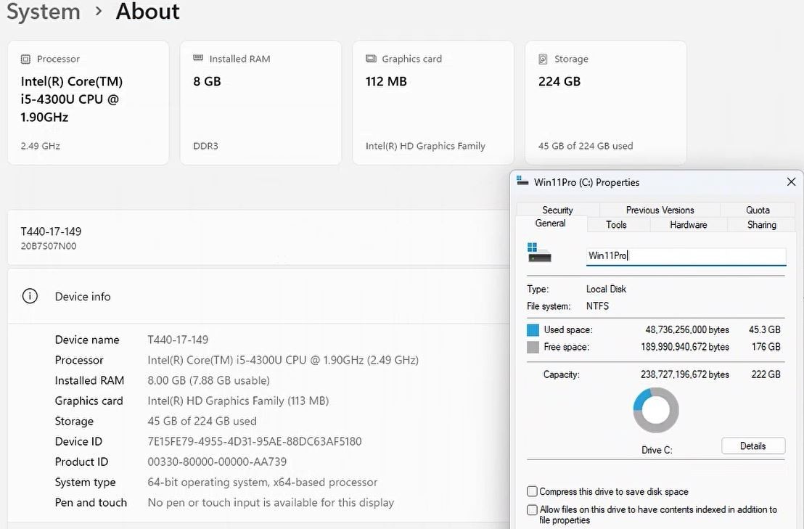Open the Hardware tab

click(x=689, y=224)
